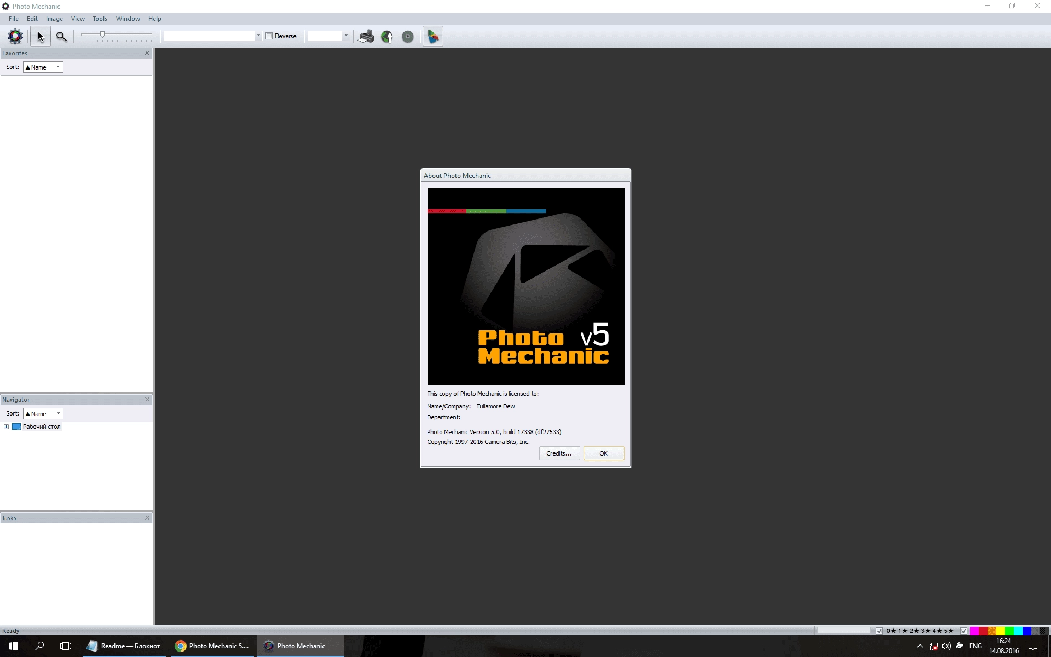This screenshot has width=1051, height=657.
Task: Click the 4 star rating filter
Action: tap(937, 631)
